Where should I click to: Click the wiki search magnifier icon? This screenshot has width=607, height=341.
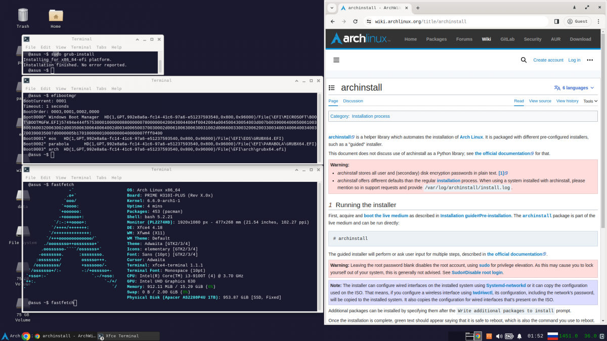pos(524,60)
